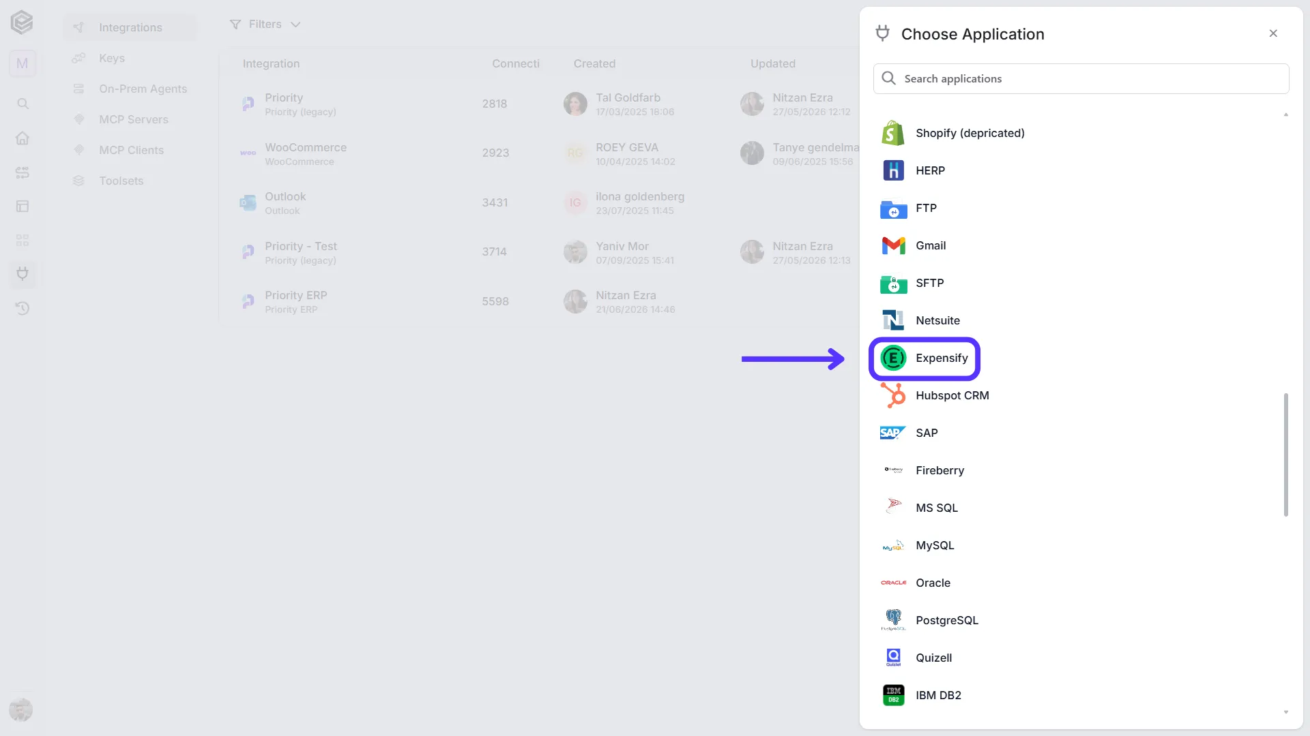Click the Search applications input field
Screen dimensions: 1310x736
coord(1081,79)
